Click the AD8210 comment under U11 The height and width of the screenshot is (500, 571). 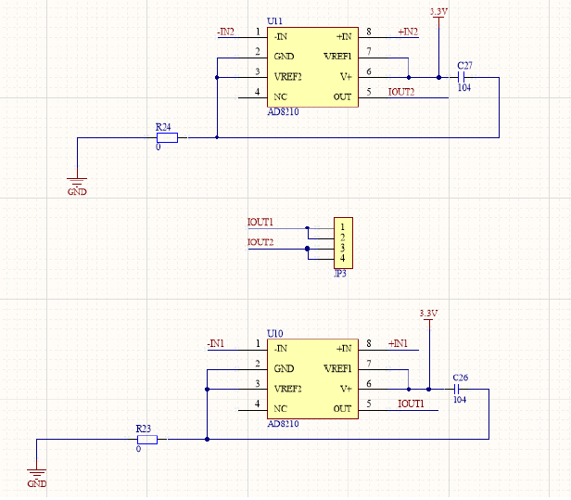click(x=283, y=112)
